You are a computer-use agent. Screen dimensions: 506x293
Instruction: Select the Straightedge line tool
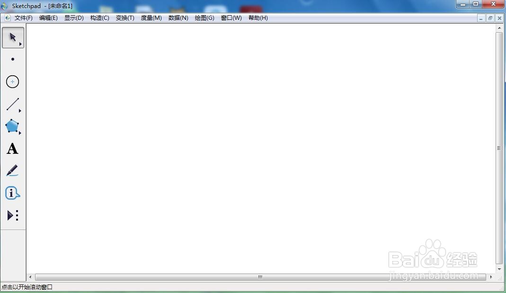[13, 104]
